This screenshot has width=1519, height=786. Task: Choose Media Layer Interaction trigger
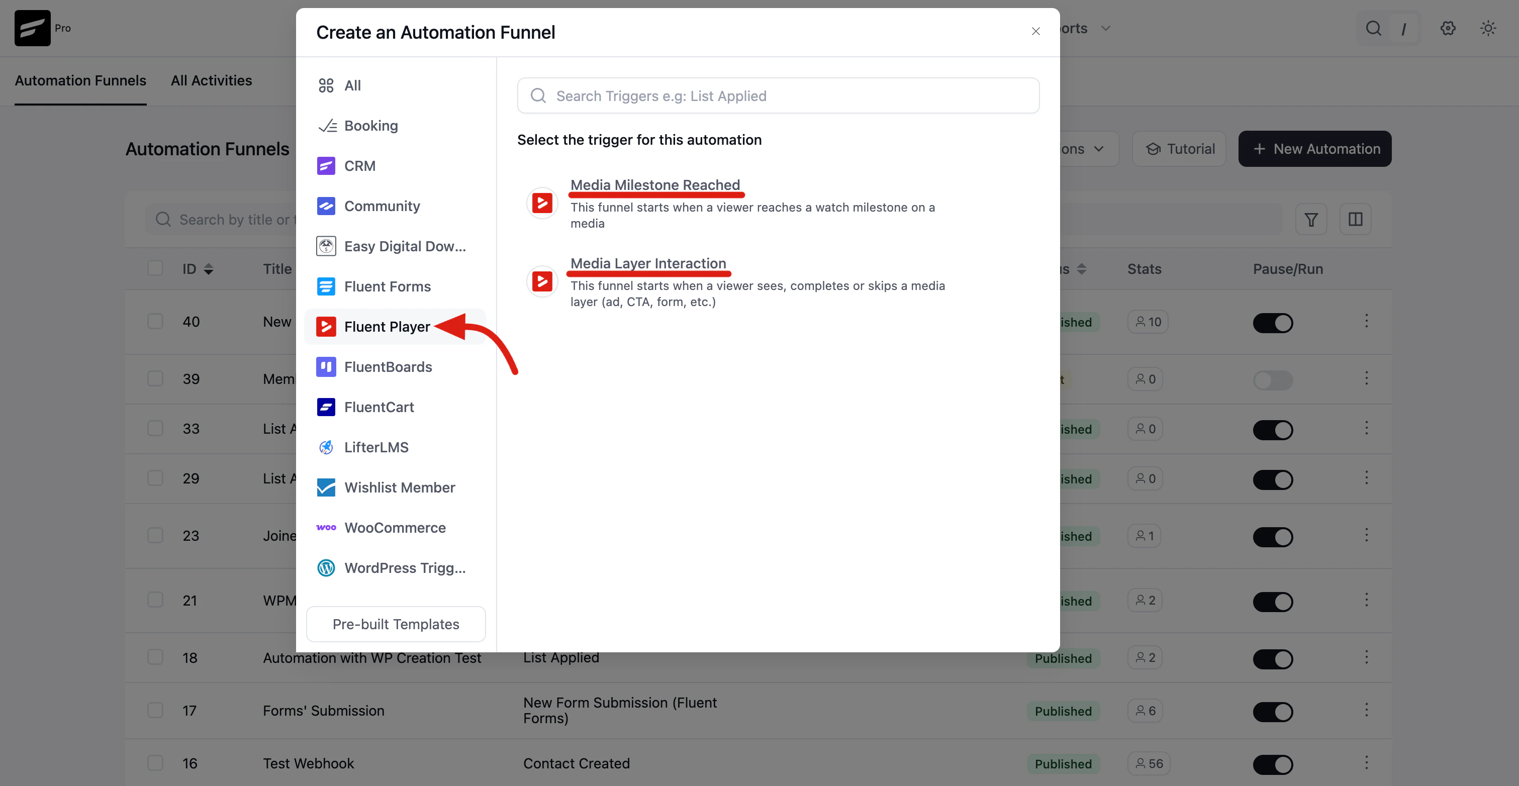648,263
